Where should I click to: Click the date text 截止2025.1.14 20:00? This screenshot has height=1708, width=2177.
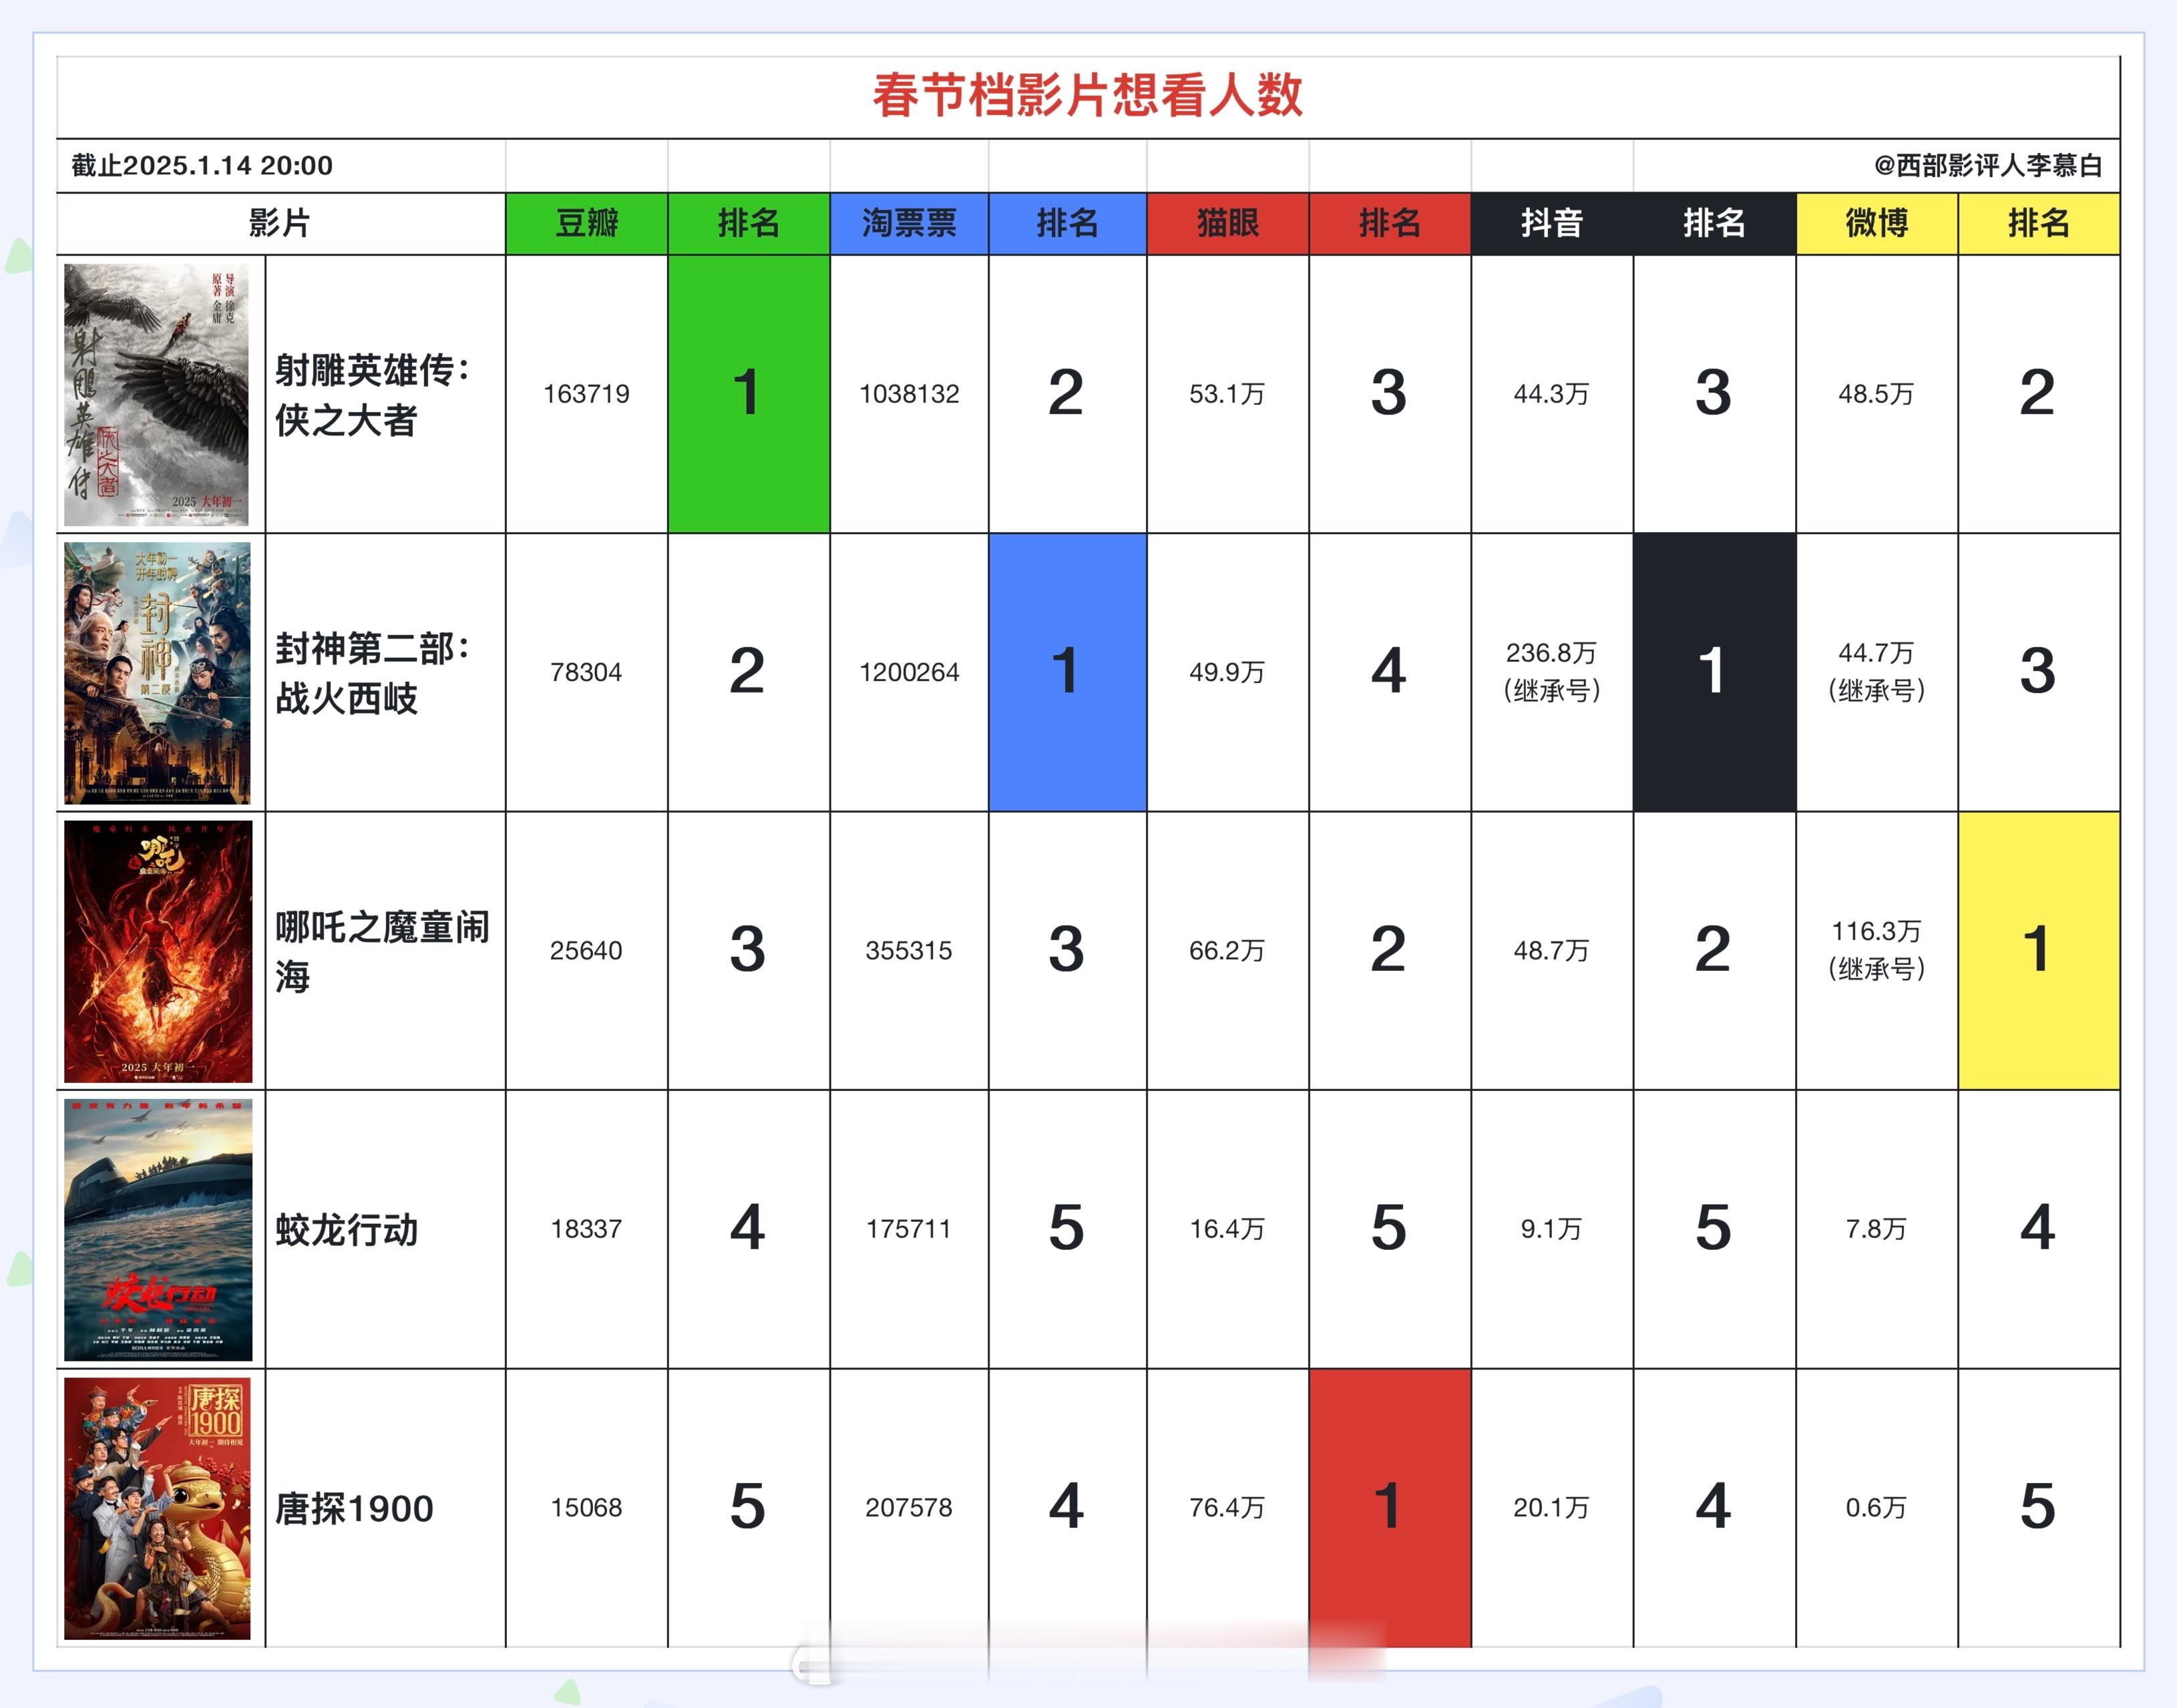click(202, 166)
